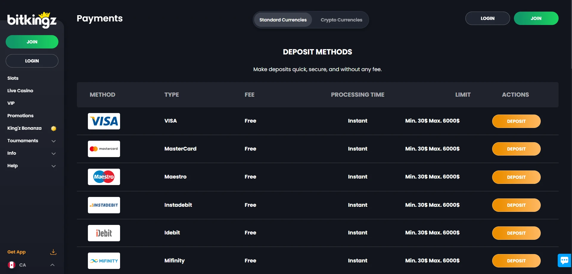
Task: Click the Mifinity logo thumbnail
Action: [104, 261]
